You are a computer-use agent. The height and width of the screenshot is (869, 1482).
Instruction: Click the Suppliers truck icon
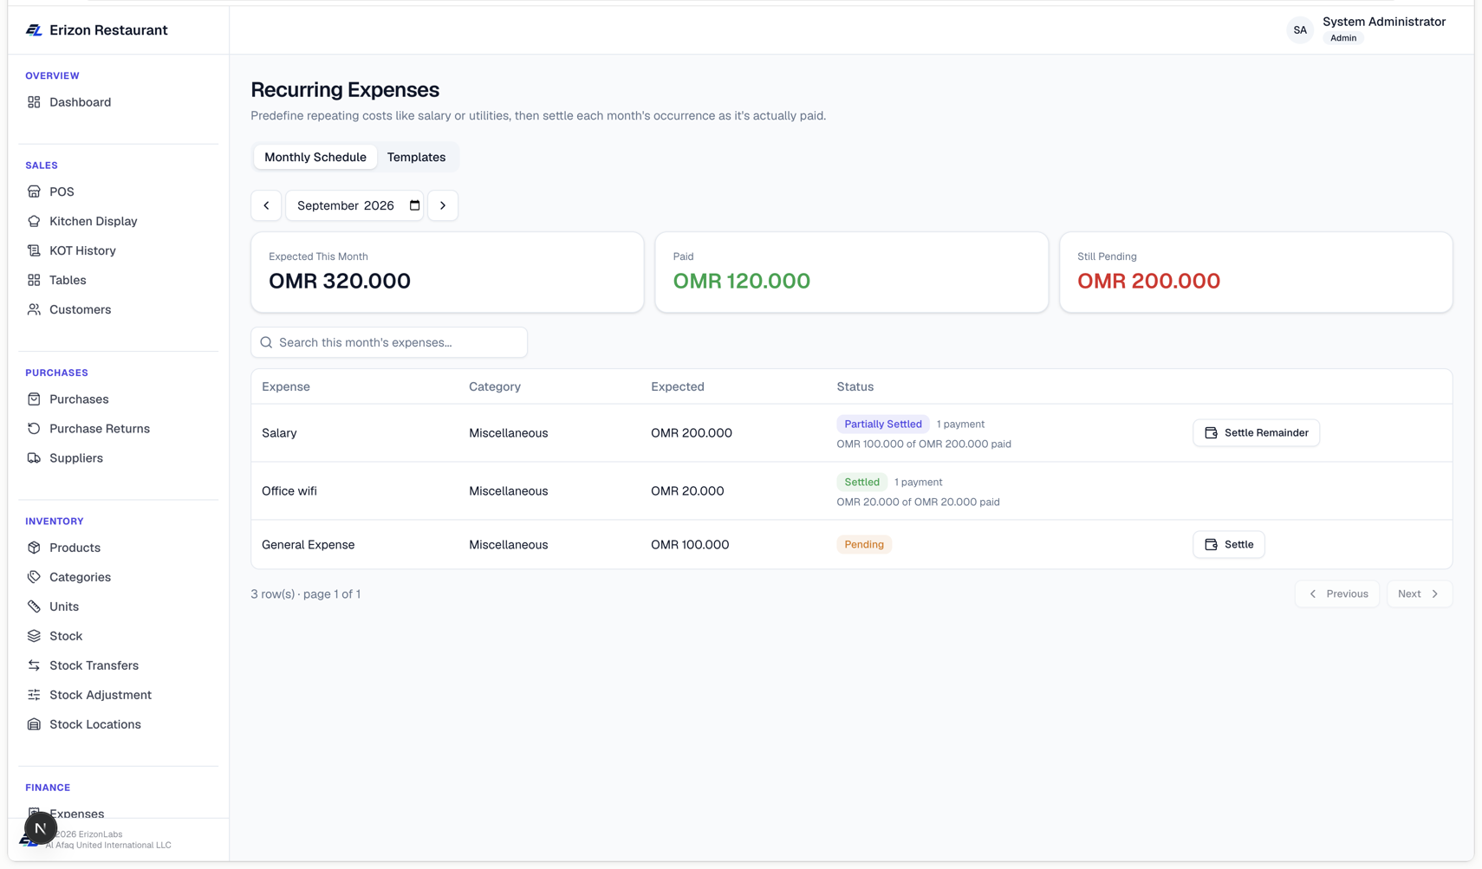[34, 458]
